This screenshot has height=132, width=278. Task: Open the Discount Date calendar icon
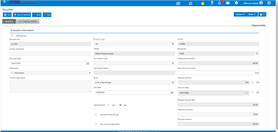pos(246,93)
